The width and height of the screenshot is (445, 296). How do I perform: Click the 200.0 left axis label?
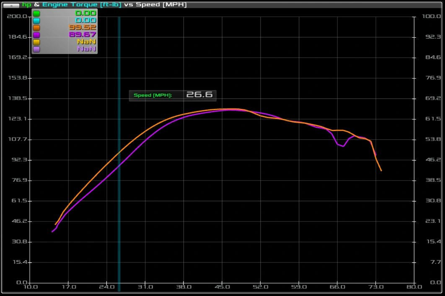tap(17, 16)
